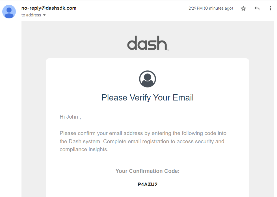Click 'compliance insights' in the body text
This screenshot has width=277, height=197.
click(x=84, y=149)
